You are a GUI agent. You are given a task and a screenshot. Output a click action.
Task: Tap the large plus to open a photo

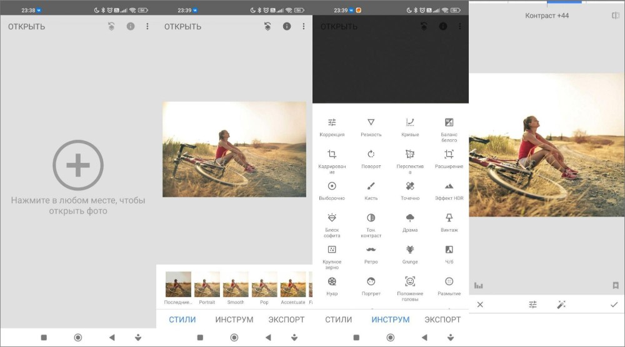point(78,165)
